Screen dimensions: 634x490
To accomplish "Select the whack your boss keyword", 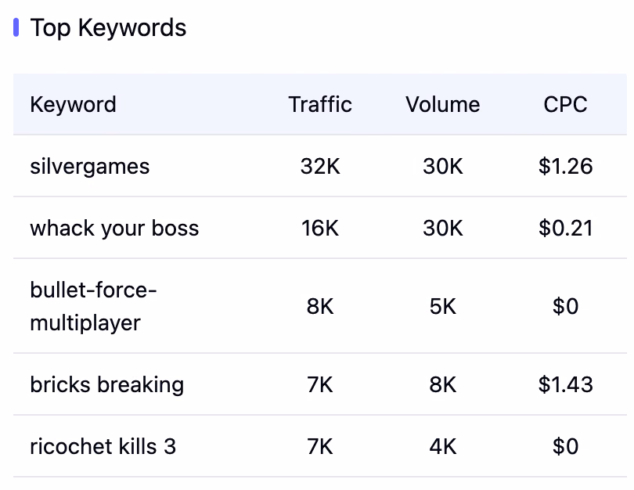I will 114,228.
